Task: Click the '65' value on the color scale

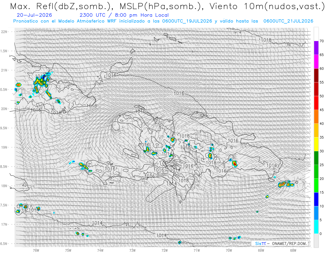Action: click(x=322, y=55)
